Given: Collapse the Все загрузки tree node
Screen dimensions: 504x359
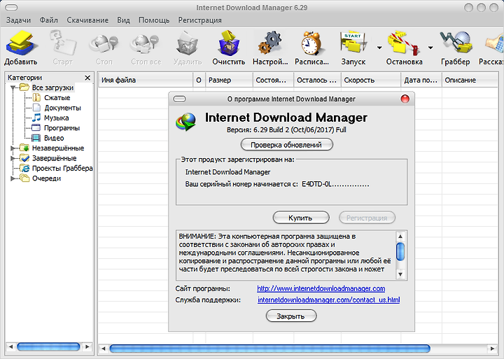Looking at the screenshot, I should [x=13, y=87].
